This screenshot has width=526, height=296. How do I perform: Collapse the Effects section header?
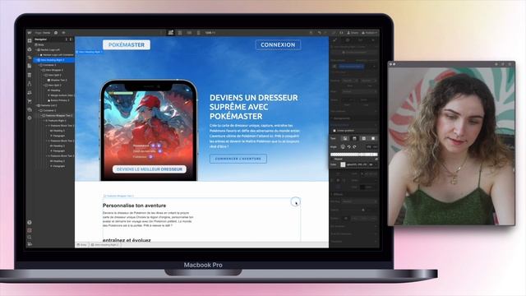coord(353,194)
